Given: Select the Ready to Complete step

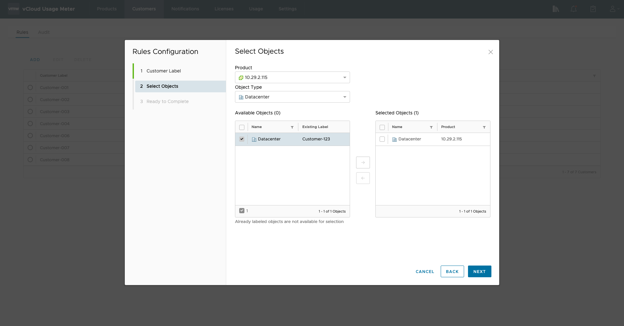Looking at the screenshot, I should point(167,101).
